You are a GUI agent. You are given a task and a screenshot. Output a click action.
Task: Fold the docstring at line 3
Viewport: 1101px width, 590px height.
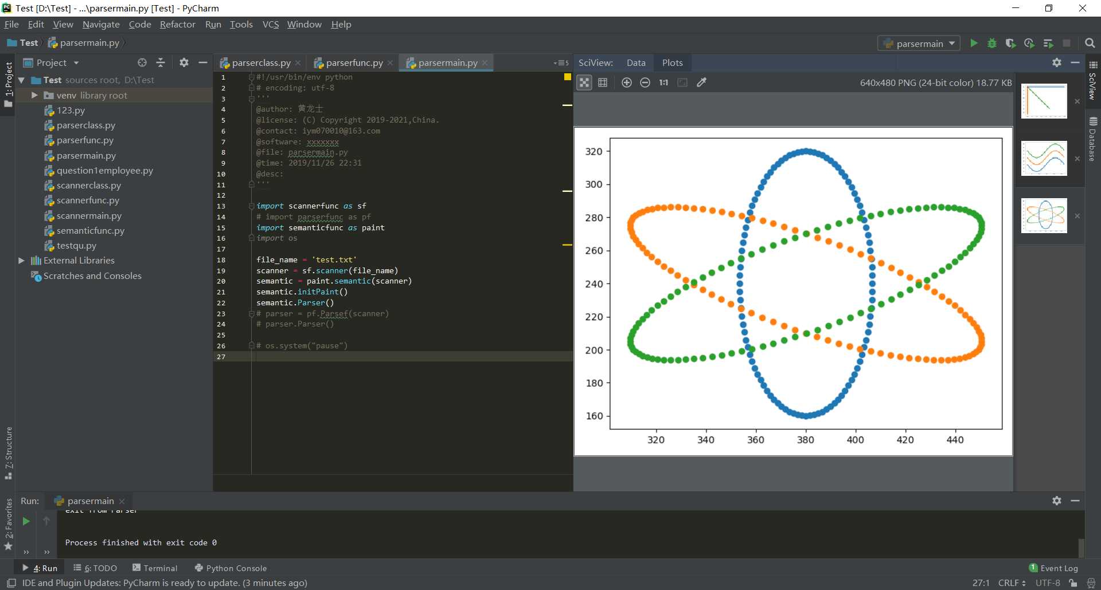(251, 99)
